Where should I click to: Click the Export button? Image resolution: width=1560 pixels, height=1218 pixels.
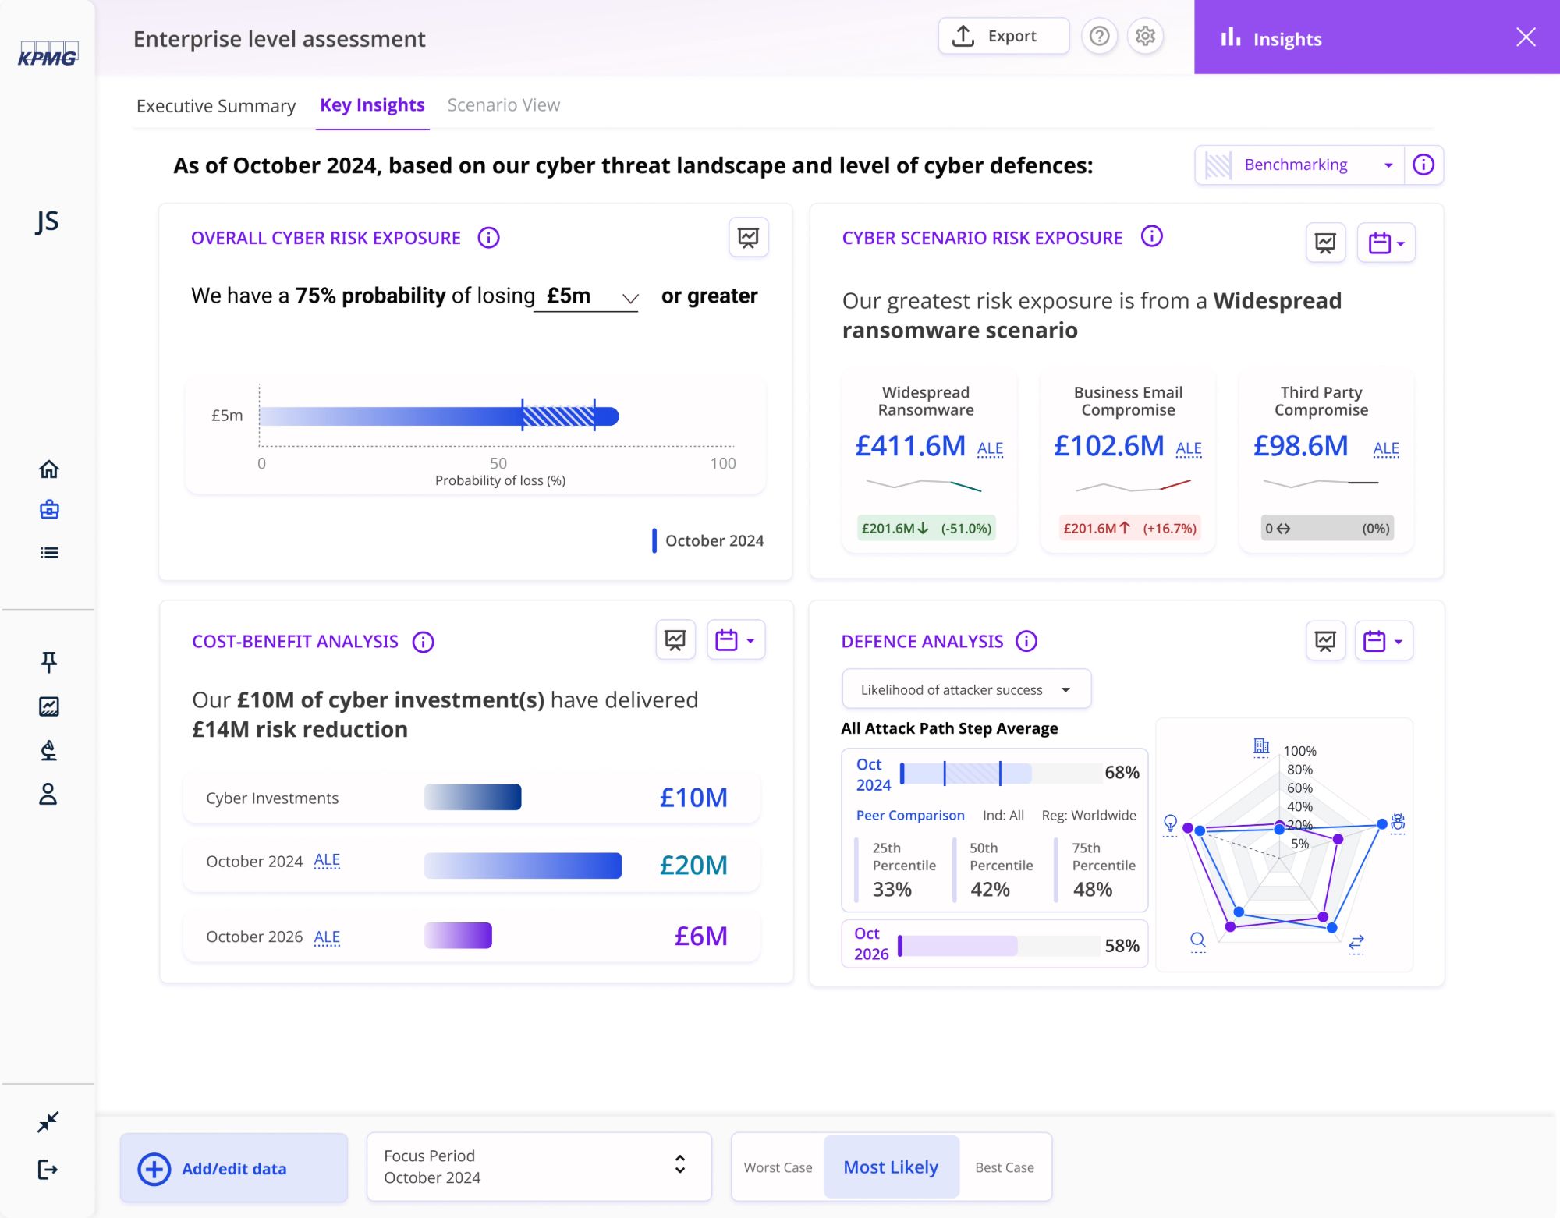(x=1003, y=36)
